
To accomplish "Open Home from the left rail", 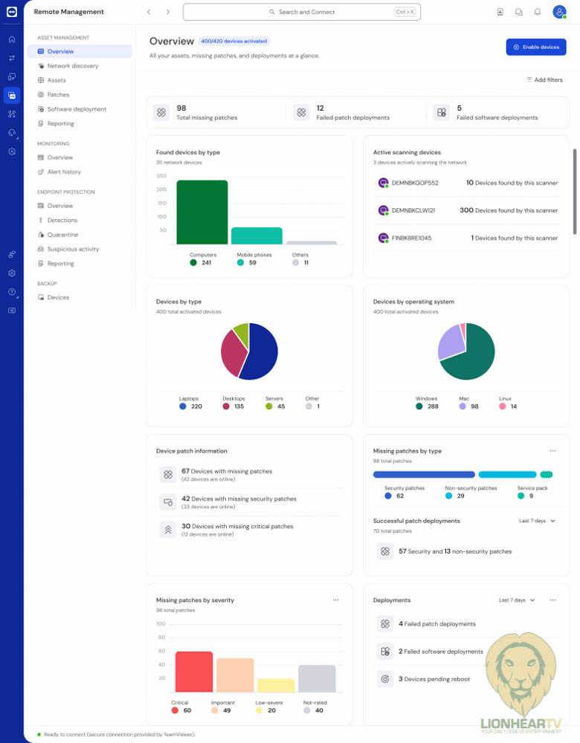I will [x=12, y=39].
